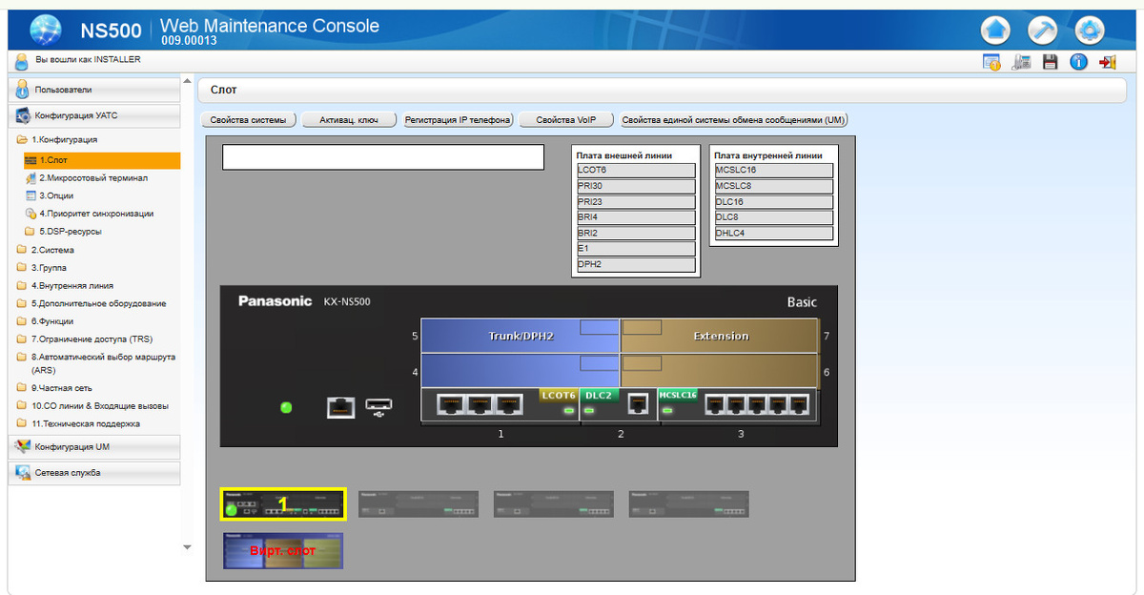1144x595 pixels.
Task: Open the gear Setup round button
Action: click(x=1090, y=31)
